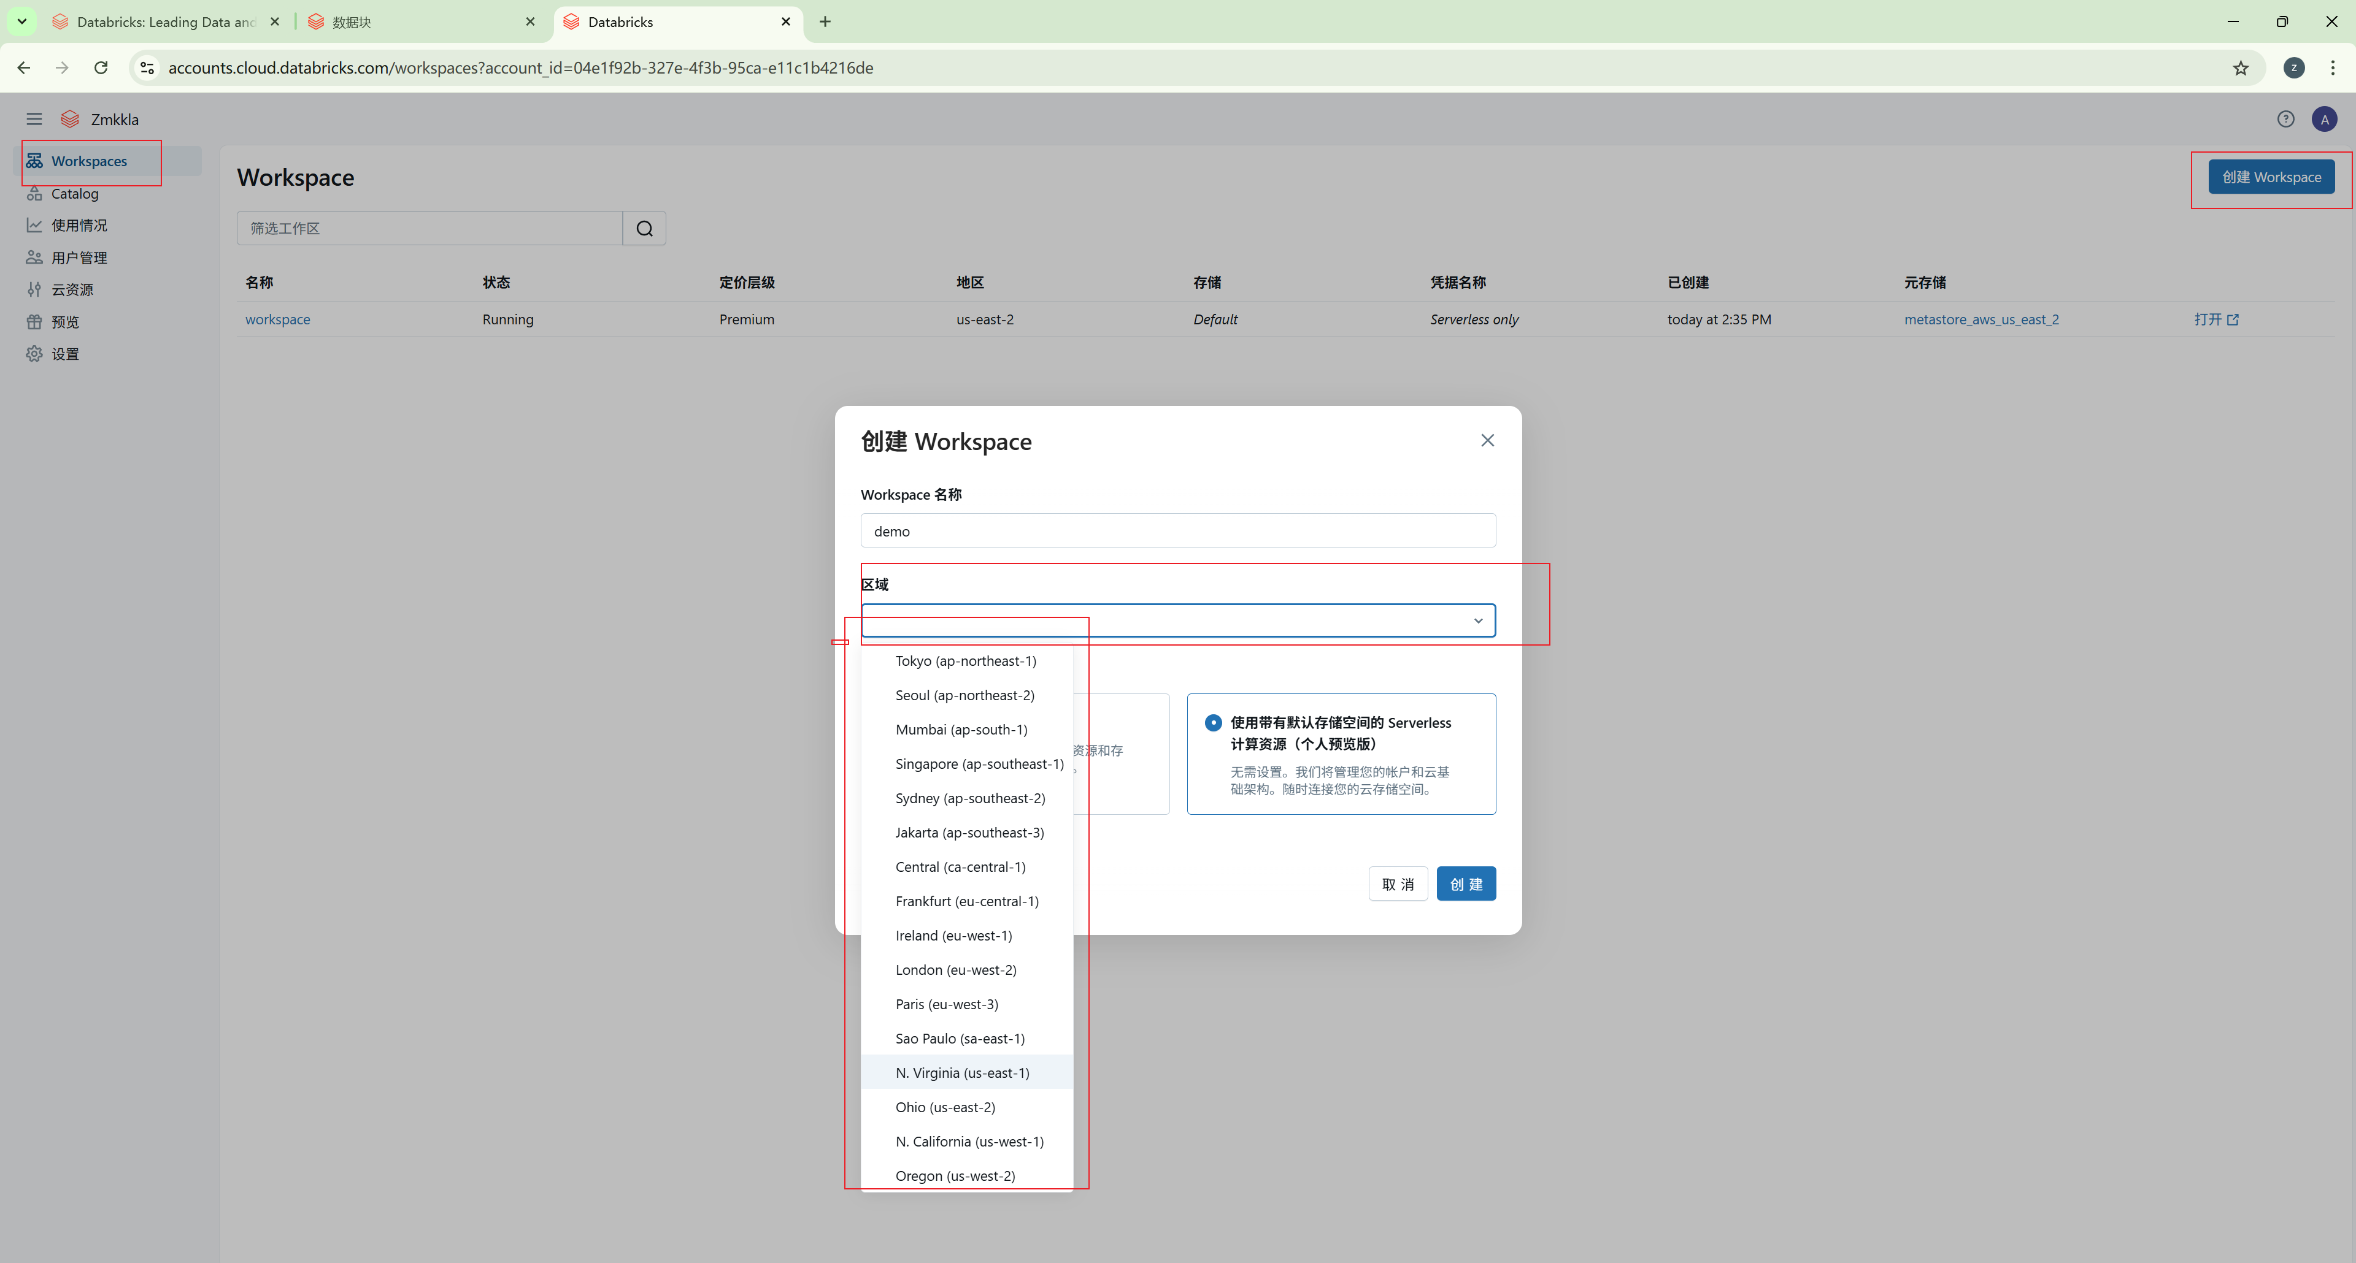2356x1263 pixels.
Task: Open the Chrome three-dot menu
Action: click(2333, 67)
